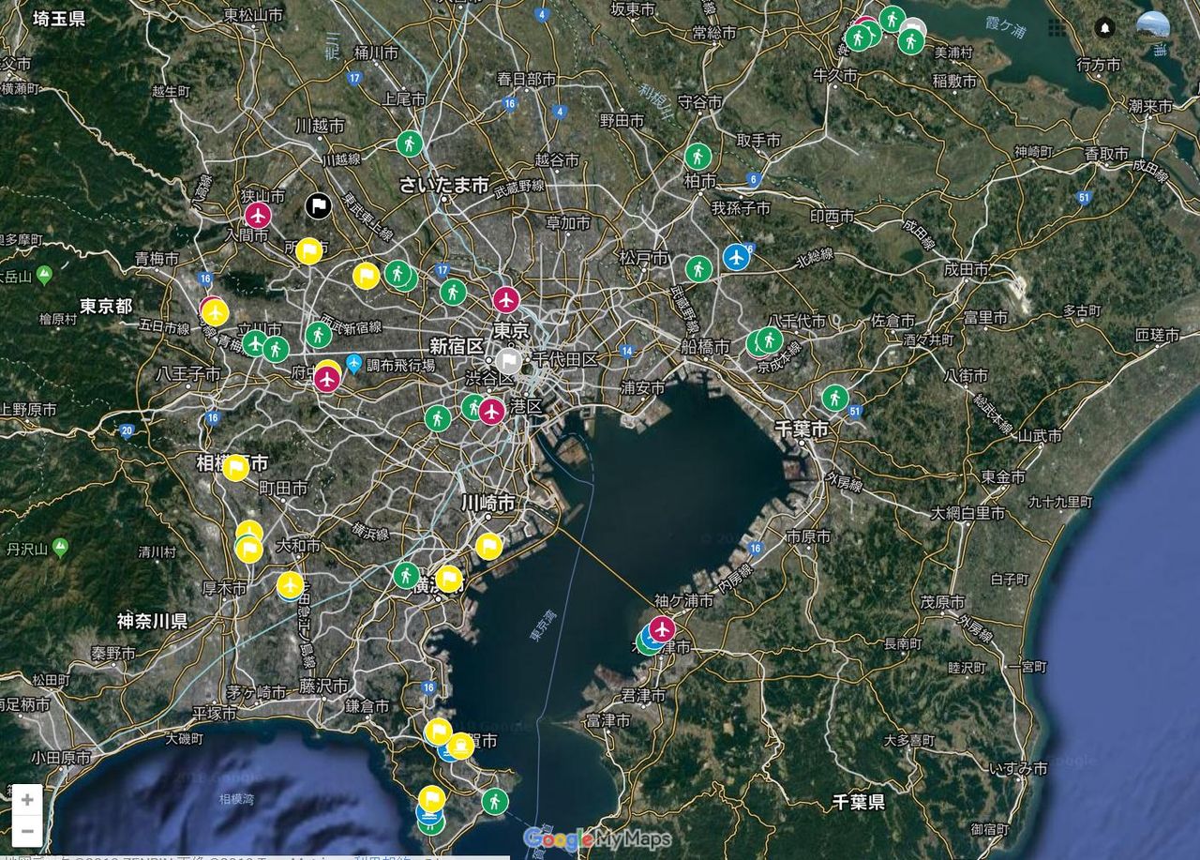Click the 千葉県 prefecture label
Image resolution: width=1200 pixels, height=860 pixels.
[860, 802]
